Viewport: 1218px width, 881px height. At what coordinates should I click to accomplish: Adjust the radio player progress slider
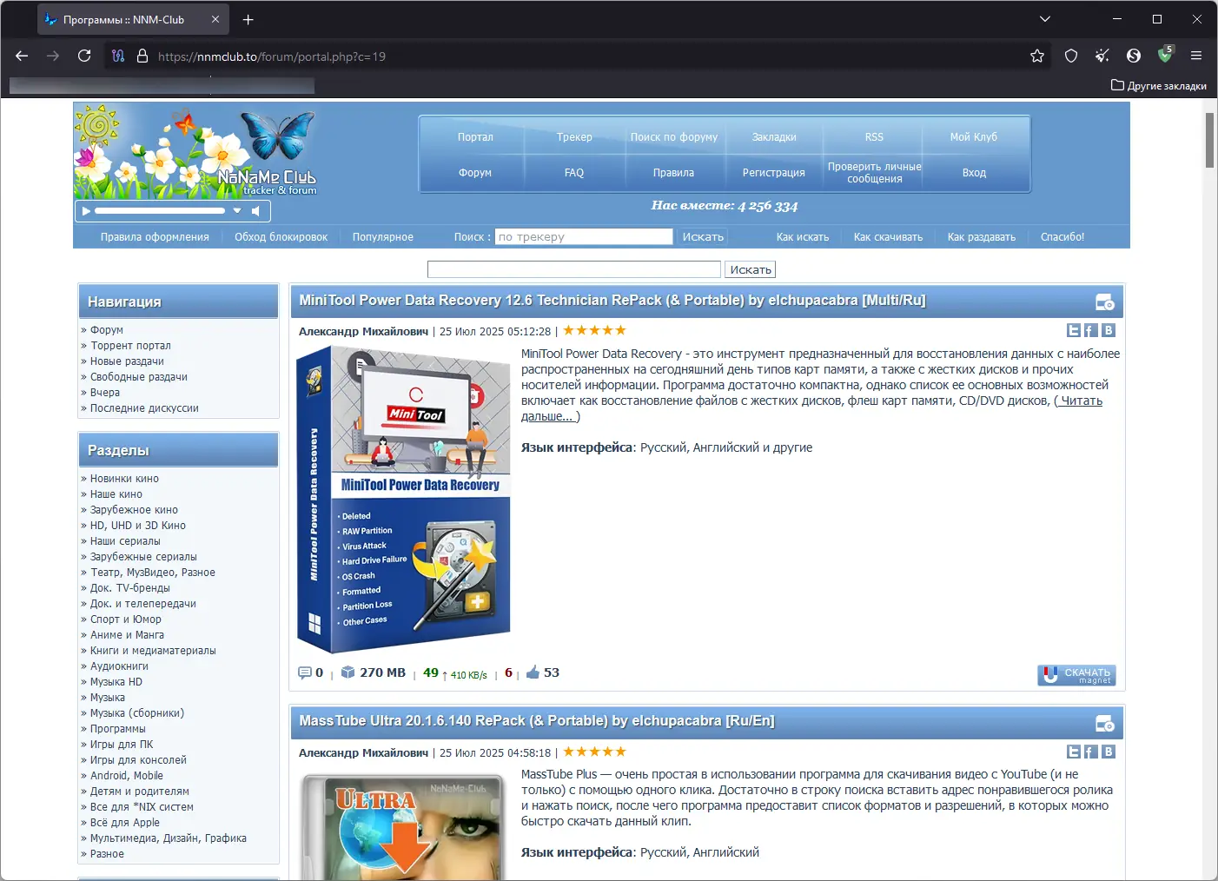coord(160,210)
